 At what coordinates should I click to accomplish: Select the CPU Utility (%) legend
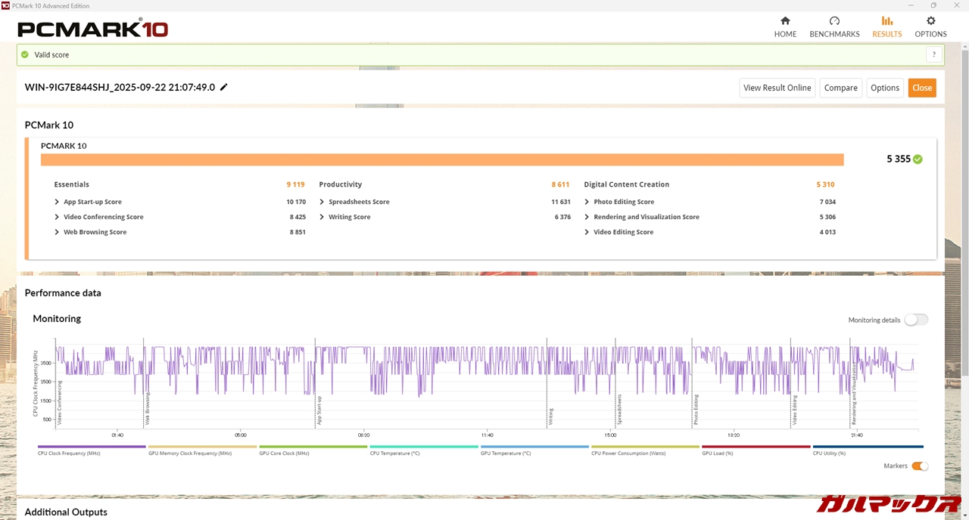click(868, 450)
